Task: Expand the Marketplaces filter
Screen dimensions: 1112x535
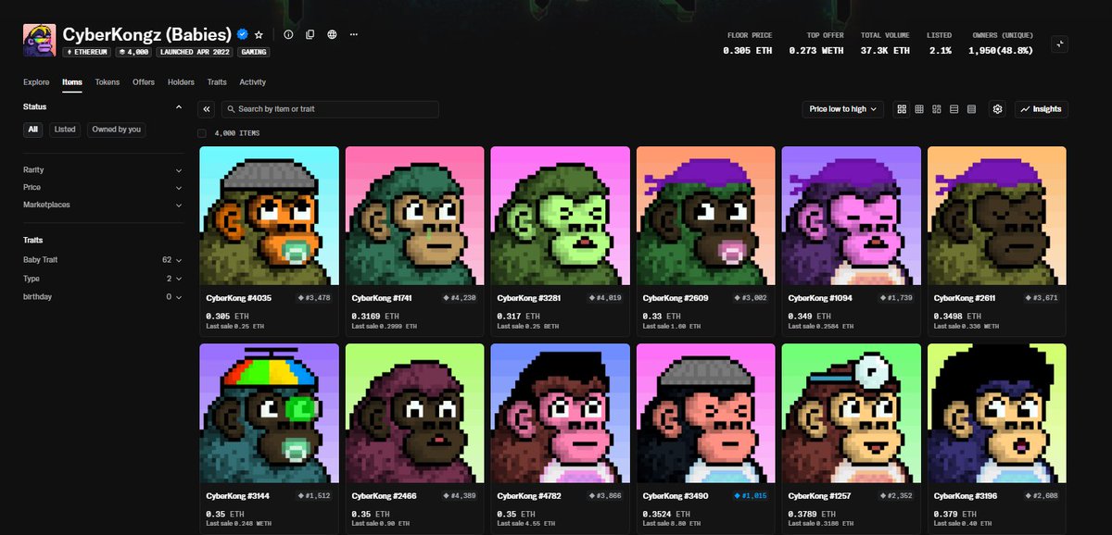Action: coord(103,205)
